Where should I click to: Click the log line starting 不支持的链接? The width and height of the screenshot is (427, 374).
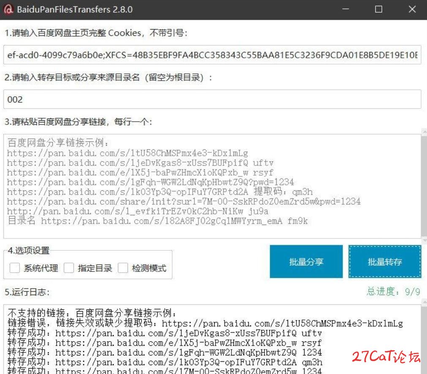point(92,313)
